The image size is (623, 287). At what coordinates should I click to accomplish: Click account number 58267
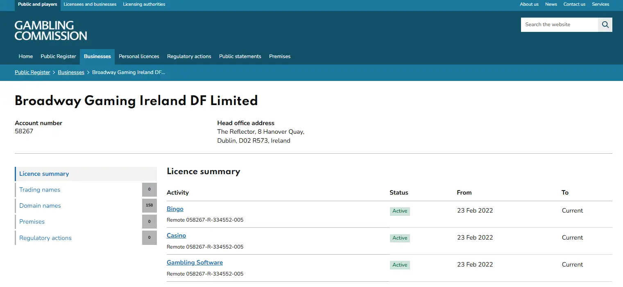(x=24, y=132)
